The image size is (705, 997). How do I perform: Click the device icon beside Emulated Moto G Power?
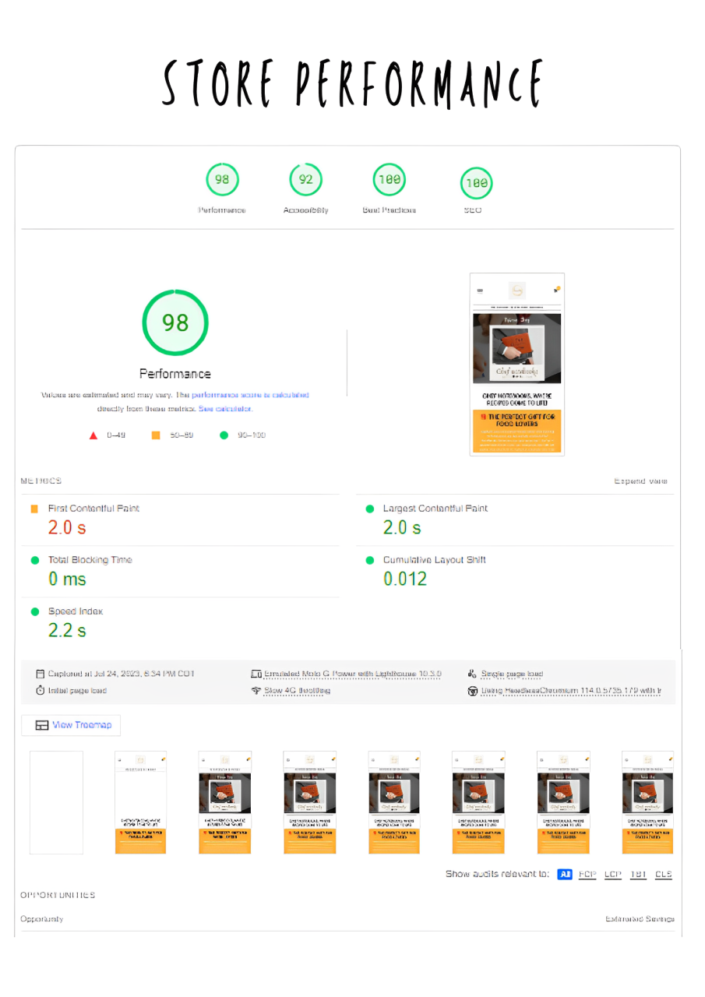[256, 674]
